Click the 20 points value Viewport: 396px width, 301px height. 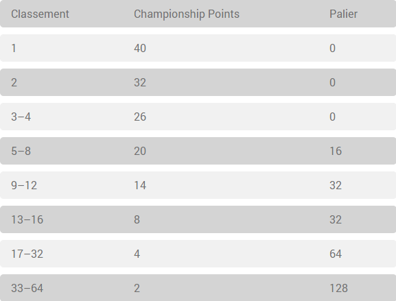coord(140,151)
